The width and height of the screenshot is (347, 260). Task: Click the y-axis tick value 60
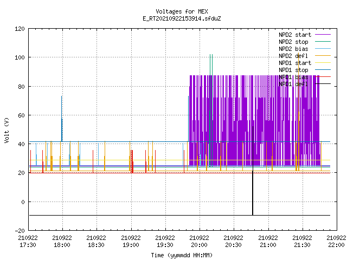(22, 115)
